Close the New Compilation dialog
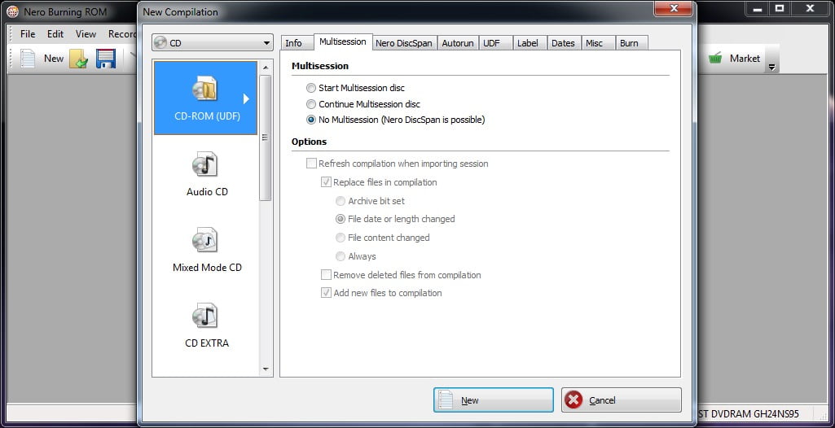Viewport: 835px width, 428px height. [x=673, y=8]
